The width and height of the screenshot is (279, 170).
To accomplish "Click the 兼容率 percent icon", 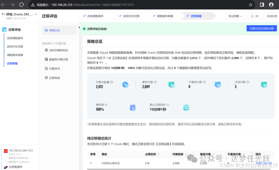I will click(x=133, y=108).
